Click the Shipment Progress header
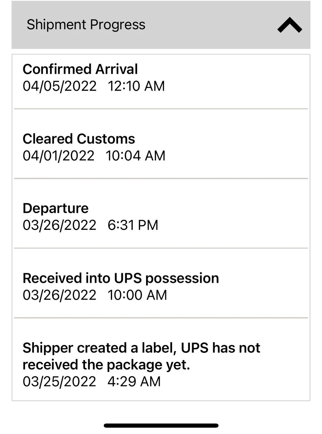The width and height of the screenshot is (322, 434). click(86, 25)
